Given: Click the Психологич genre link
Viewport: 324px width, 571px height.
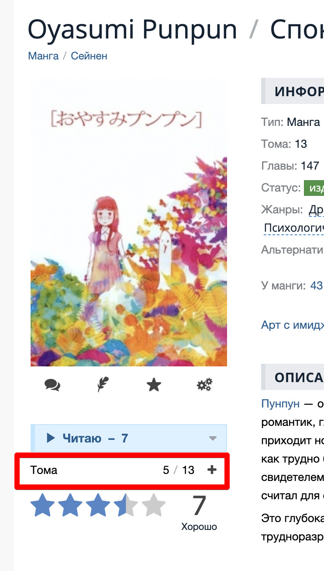Looking at the screenshot, I should [x=294, y=228].
